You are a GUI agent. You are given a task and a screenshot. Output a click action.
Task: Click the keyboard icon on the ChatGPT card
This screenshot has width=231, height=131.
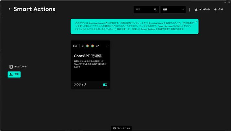click(x=75, y=46)
